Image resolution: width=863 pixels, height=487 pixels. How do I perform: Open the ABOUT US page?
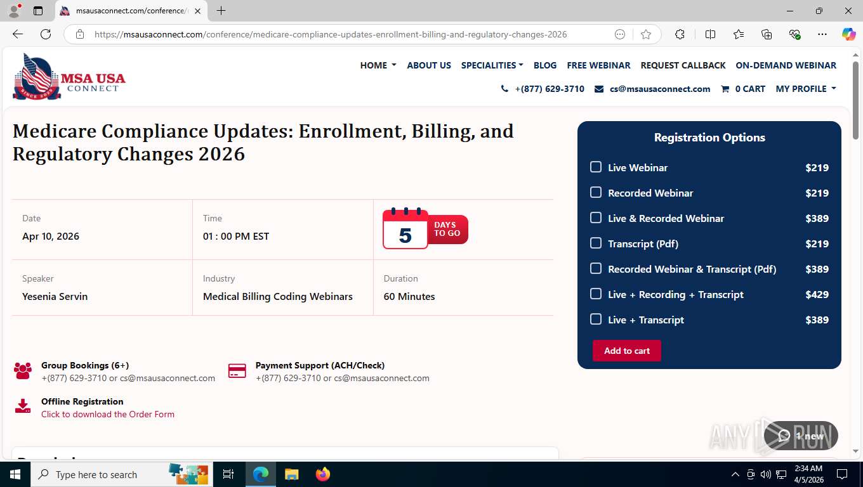pyautogui.click(x=429, y=65)
